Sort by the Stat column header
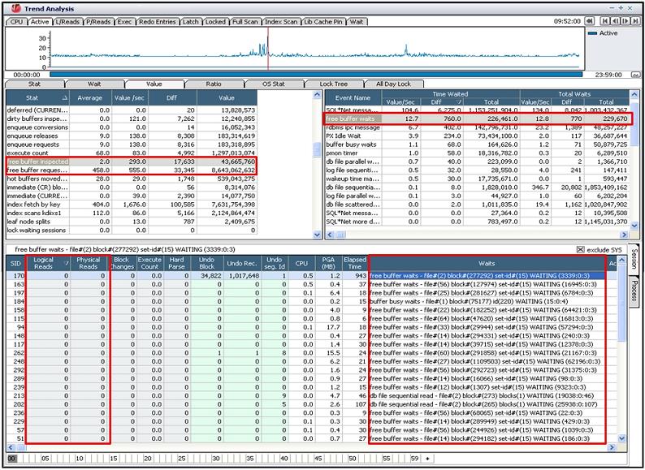645x470 pixels. 37,98
